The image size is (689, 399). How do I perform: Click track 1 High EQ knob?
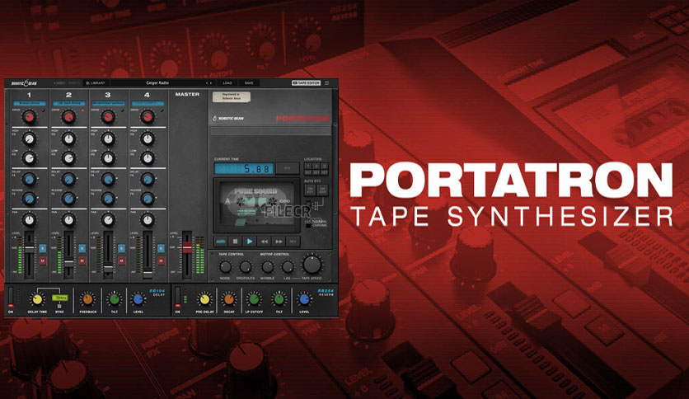(x=29, y=138)
